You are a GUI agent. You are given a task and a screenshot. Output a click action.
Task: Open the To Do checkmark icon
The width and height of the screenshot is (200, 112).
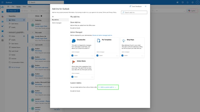[2, 26]
